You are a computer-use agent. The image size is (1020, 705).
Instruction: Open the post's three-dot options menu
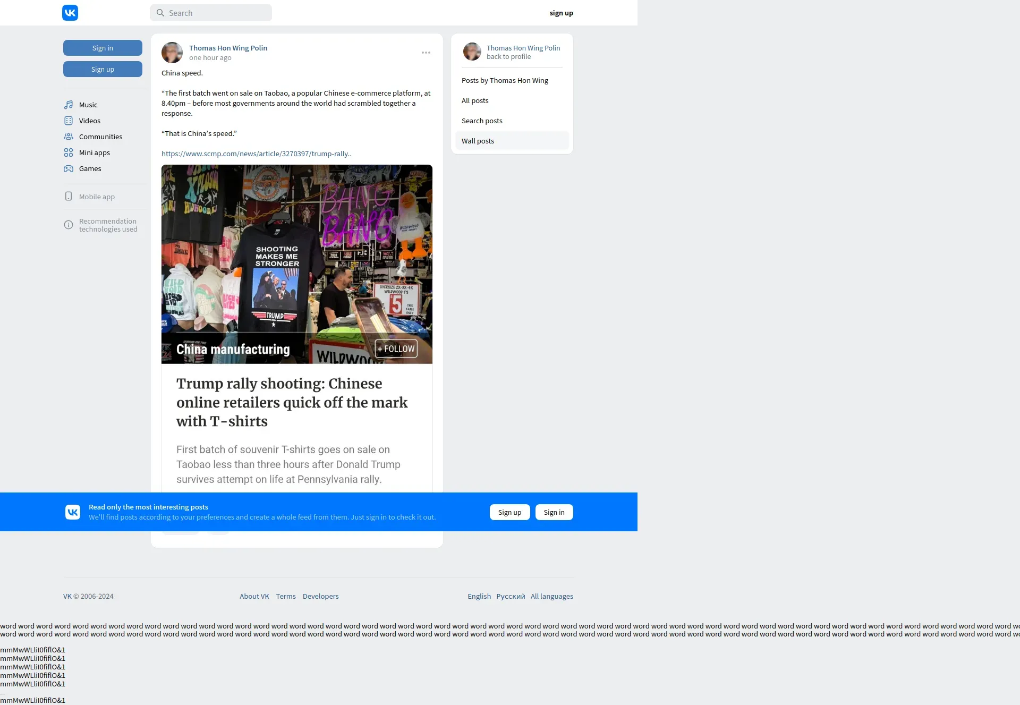[426, 53]
